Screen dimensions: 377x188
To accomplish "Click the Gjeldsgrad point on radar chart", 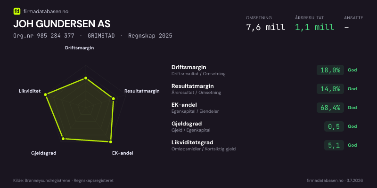I will click(63, 139).
